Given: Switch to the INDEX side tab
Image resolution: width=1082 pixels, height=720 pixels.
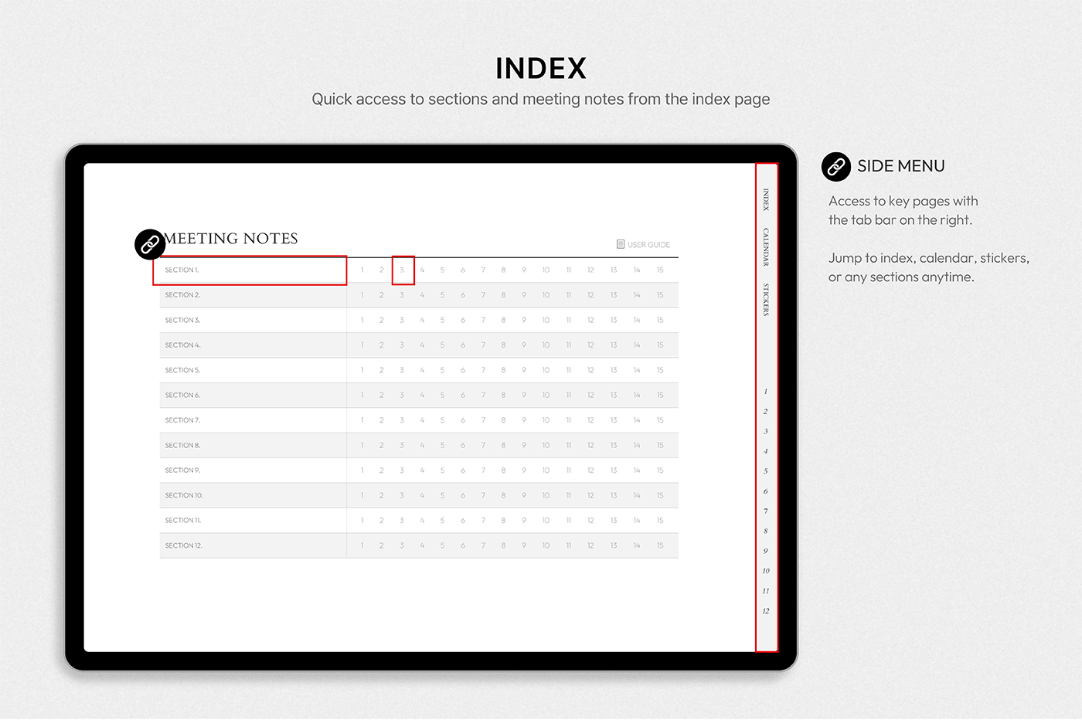Looking at the screenshot, I should click(x=766, y=200).
